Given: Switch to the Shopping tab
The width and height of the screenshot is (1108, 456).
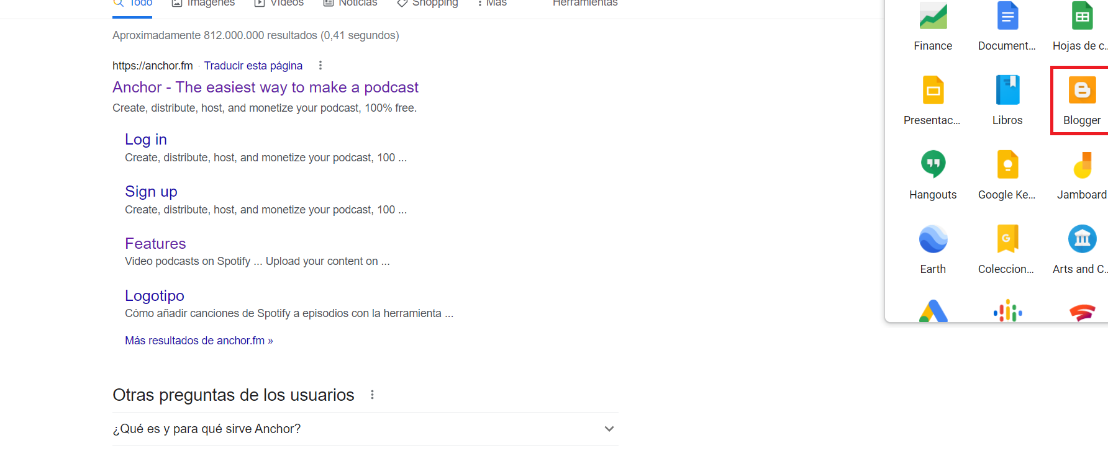Looking at the screenshot, I should (428, 3).
